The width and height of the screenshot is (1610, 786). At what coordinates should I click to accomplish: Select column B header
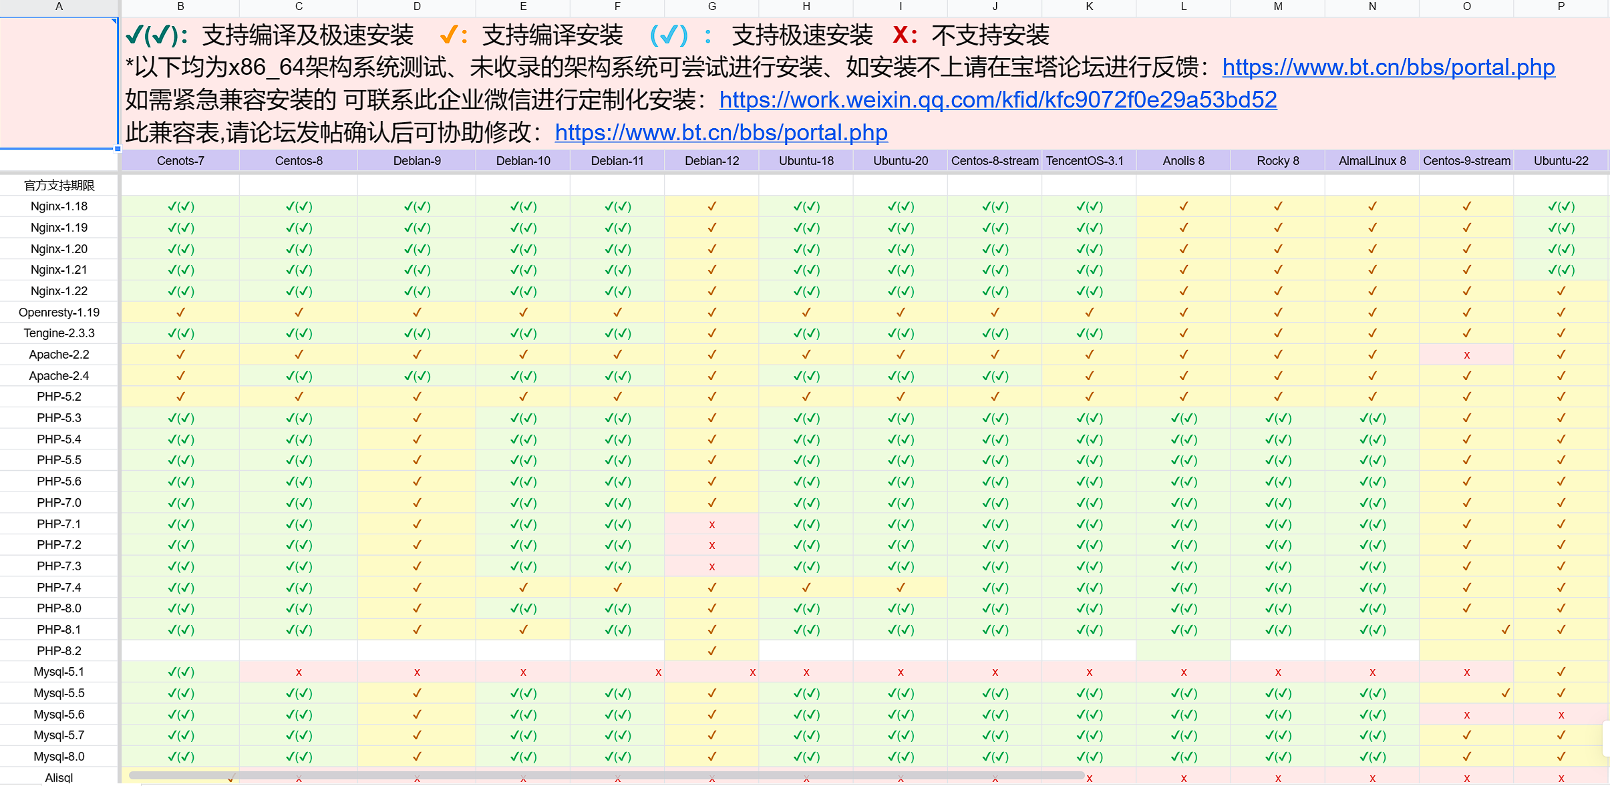(180, 7)
